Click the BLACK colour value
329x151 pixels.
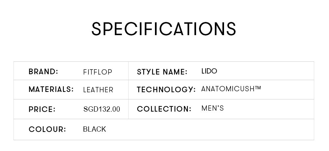(x=95, y=129)
